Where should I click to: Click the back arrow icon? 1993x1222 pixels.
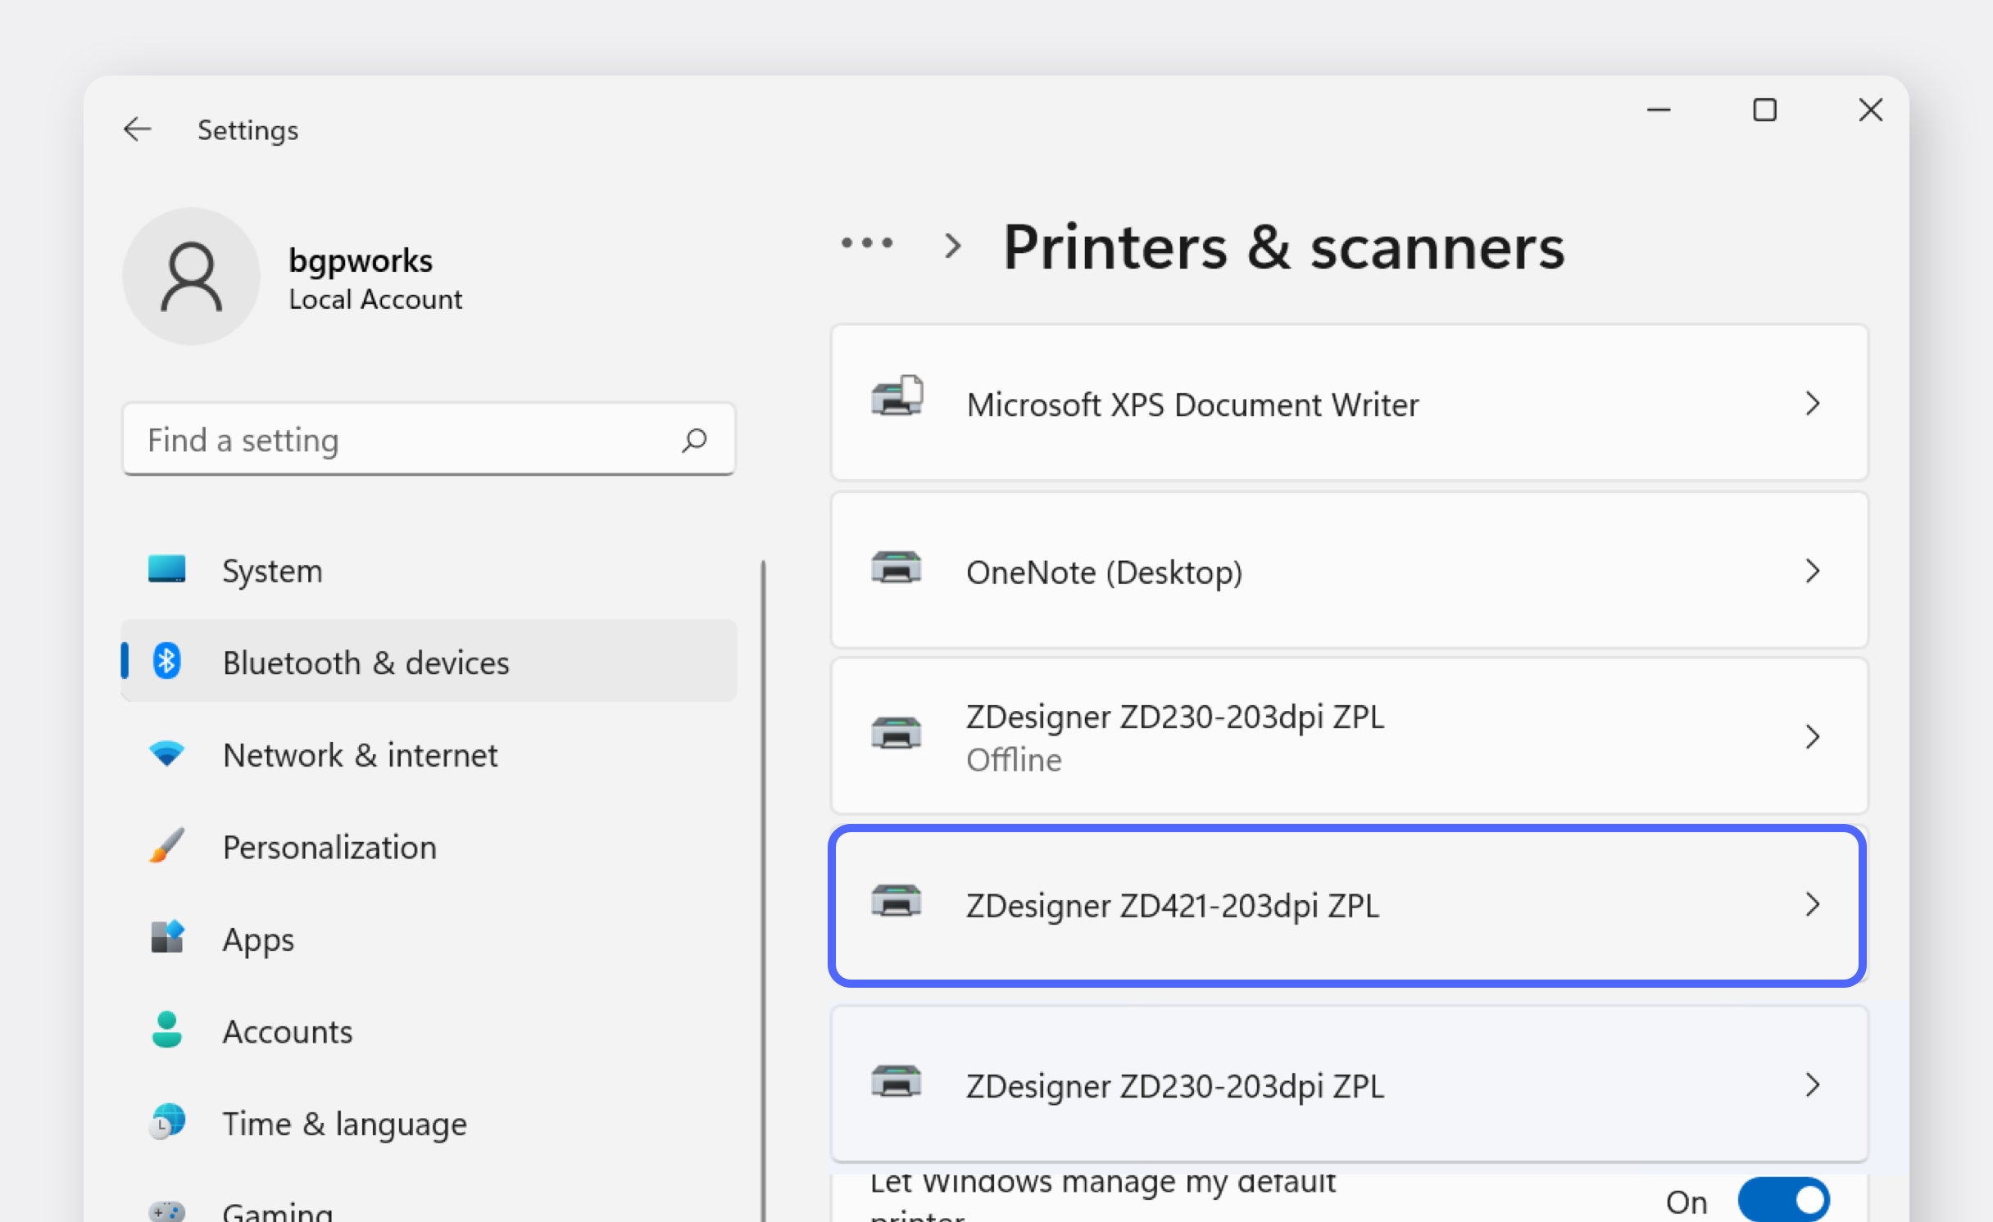[x=137, y=129]
